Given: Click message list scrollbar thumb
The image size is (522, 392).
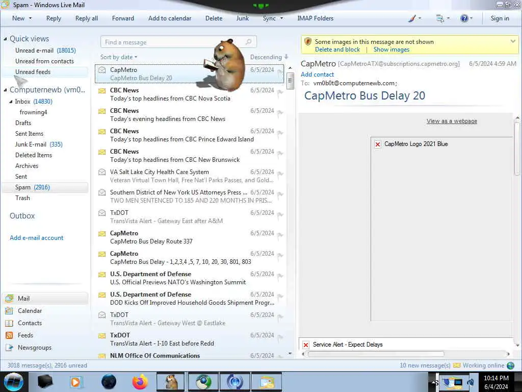Looking at the screenshot, I should tap(290, 80).
